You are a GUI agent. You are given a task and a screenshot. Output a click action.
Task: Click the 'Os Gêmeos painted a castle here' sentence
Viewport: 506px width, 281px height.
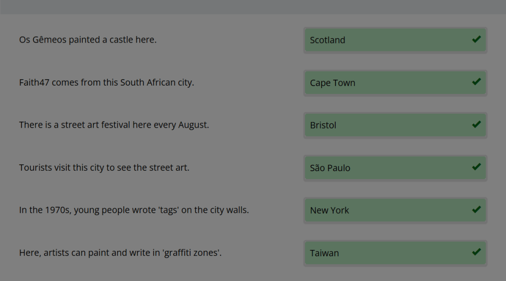(x=88, y=40)
